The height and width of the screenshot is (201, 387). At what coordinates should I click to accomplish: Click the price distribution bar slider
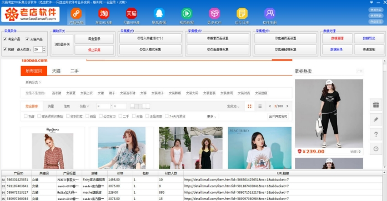coord(140,106)
